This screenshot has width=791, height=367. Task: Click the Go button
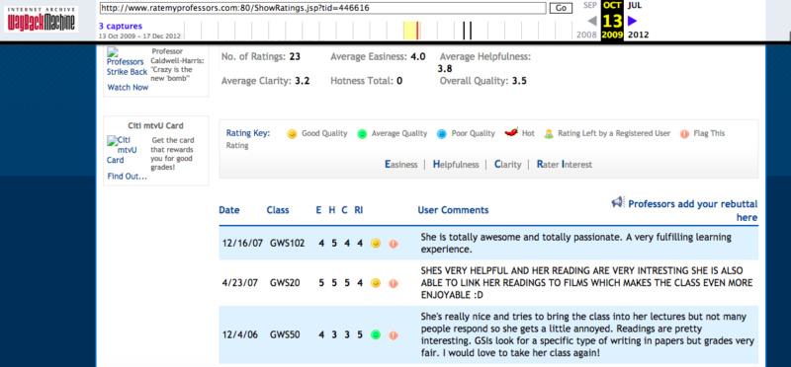coord(561,8)
